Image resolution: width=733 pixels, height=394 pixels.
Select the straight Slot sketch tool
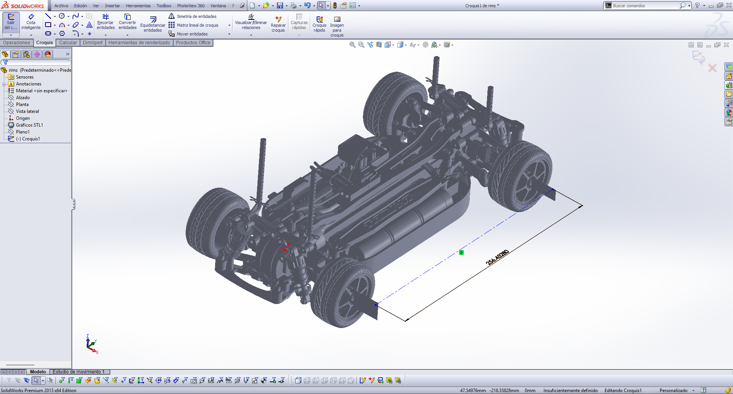[x=48, y=34]
